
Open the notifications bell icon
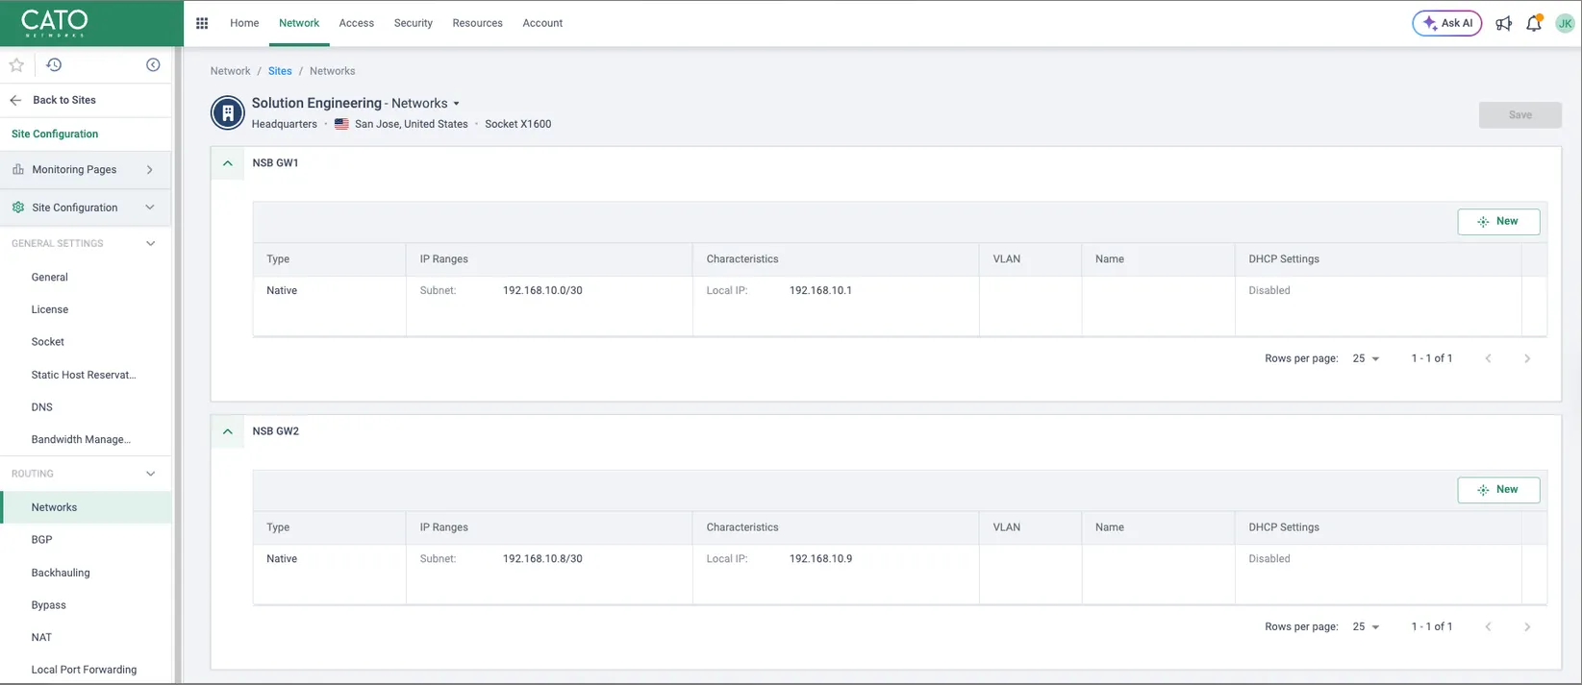tap(1534, 23)
